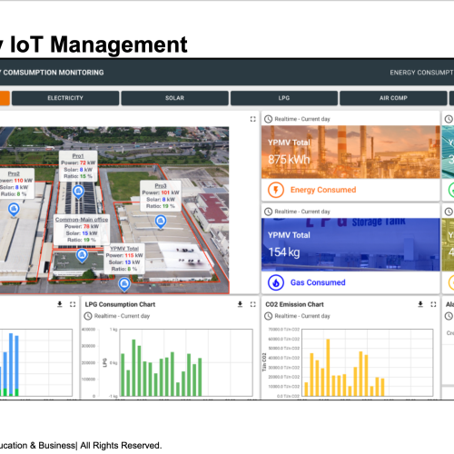
Task: Click the ENERGY CONSUMPT header menu item
Action: 421,73
